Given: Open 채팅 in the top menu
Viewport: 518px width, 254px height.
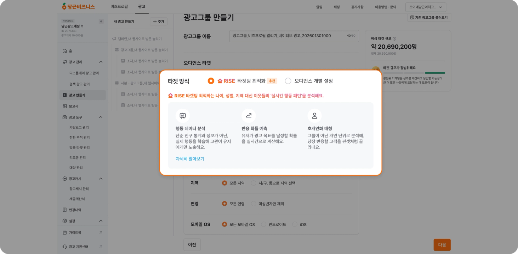Looking at the screenshot, I should coord(337,7).
